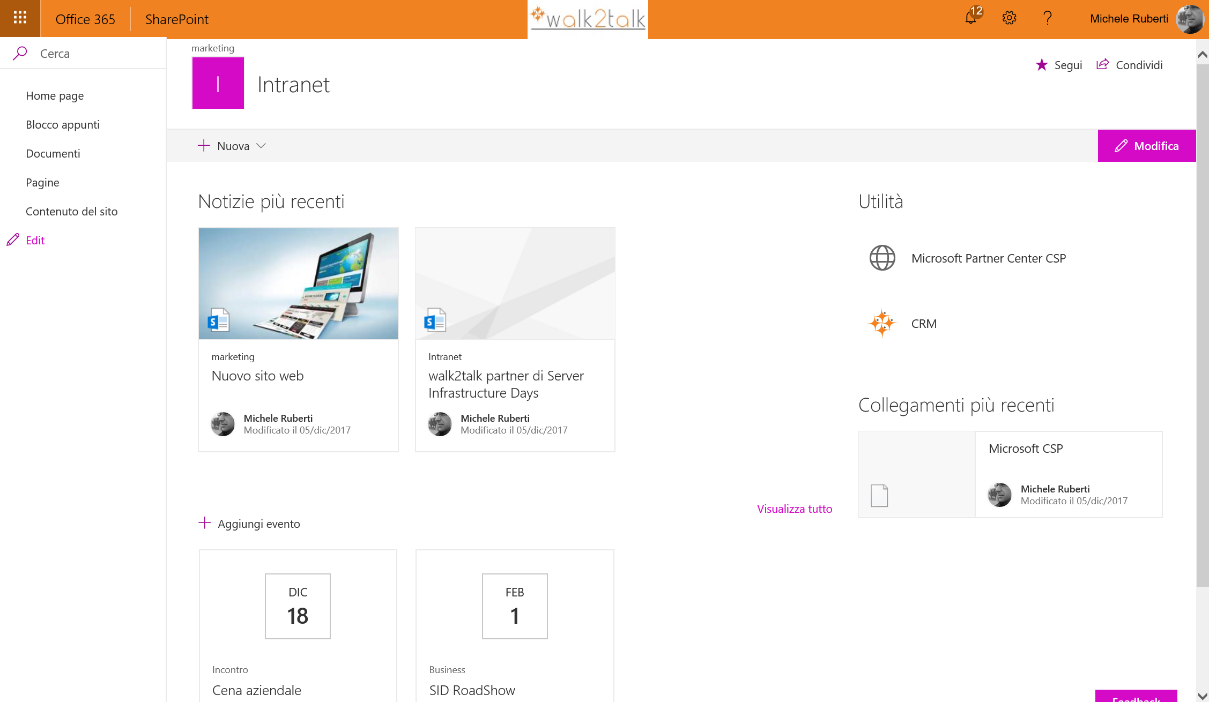Open Nuovo sito web news thumbnail
The width and height of the screenshot is (1209, 702).
pos(299,283)
